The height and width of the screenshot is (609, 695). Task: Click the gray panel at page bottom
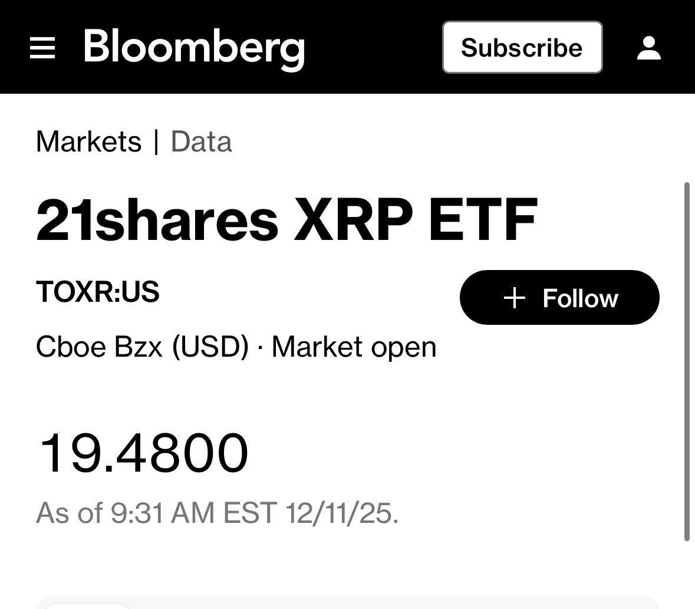click(x=354, y=605)
